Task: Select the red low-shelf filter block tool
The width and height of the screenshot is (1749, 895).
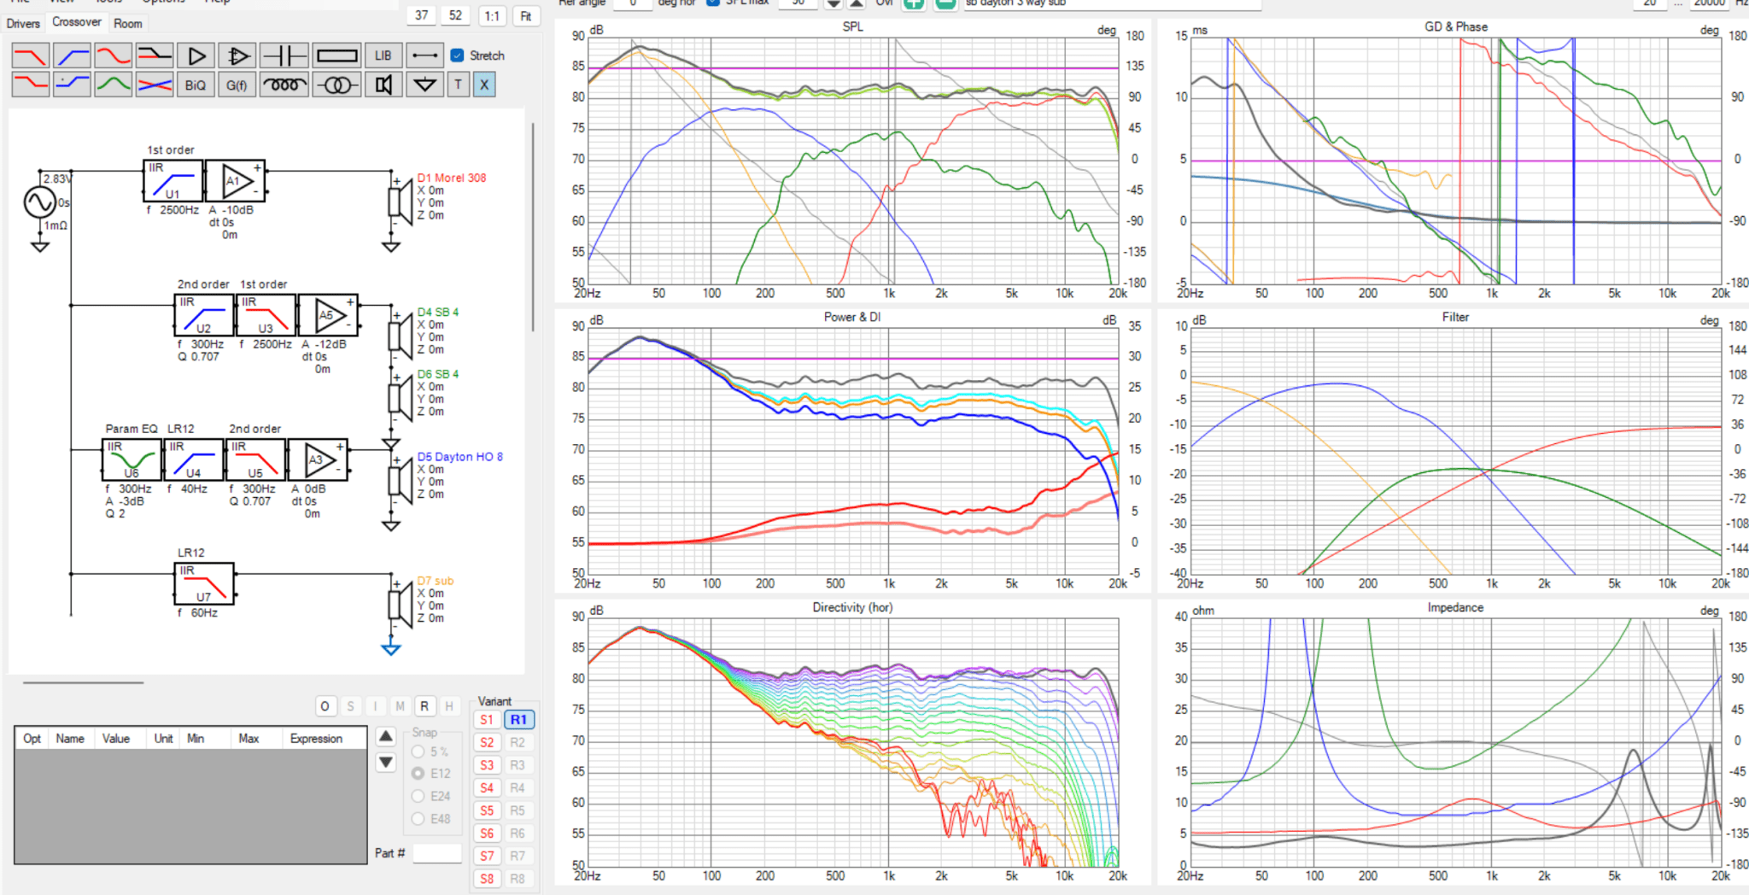Action: coord(31,85)
